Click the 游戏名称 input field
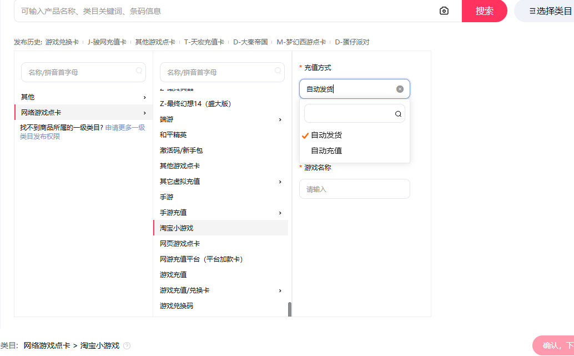574x356 pixels. [x=354, y=189]
